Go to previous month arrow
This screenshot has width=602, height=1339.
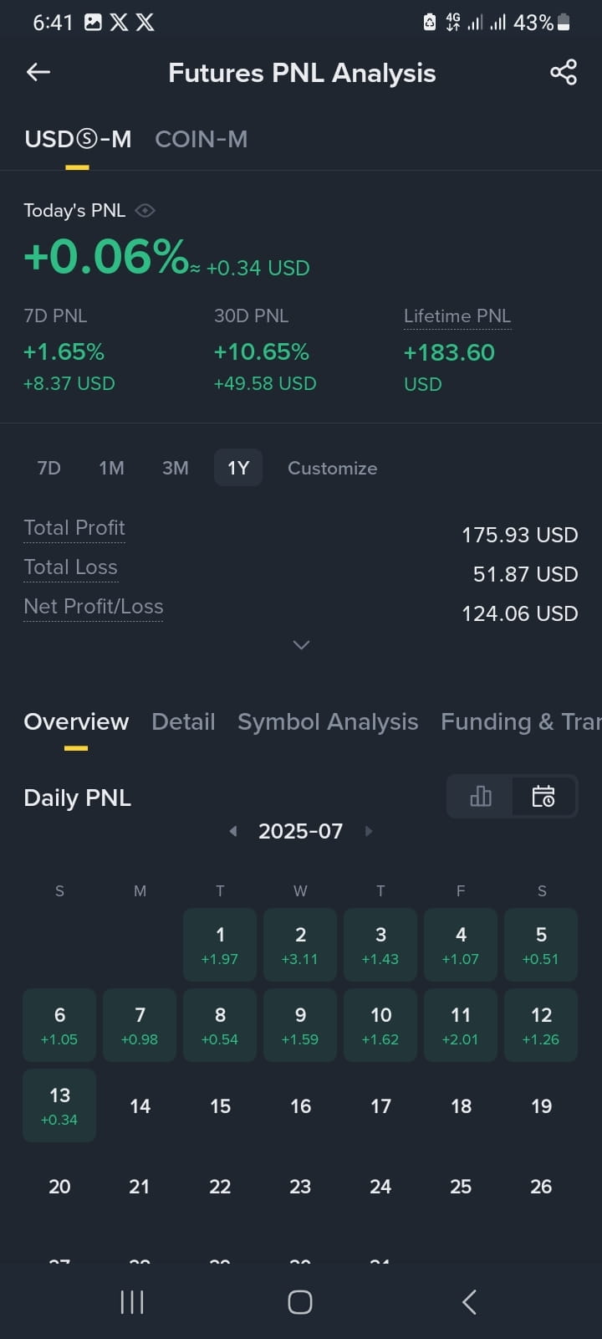click(233, 831)
